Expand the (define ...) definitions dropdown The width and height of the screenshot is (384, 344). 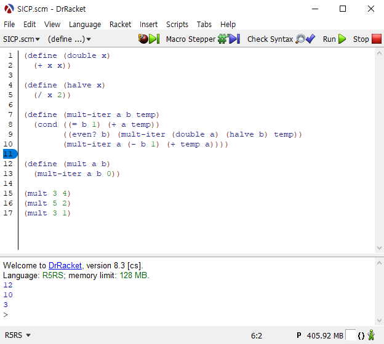70,39
